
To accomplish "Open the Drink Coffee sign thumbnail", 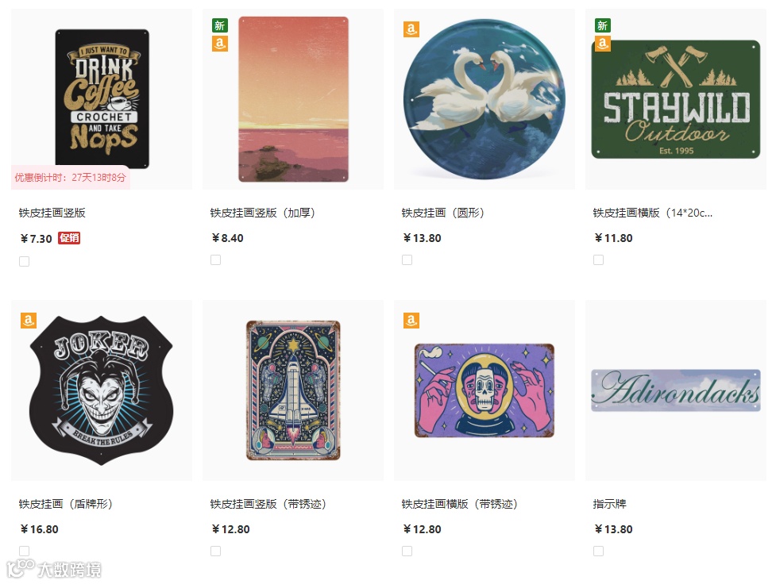I will pyautogui.click(x=102, y=99).
